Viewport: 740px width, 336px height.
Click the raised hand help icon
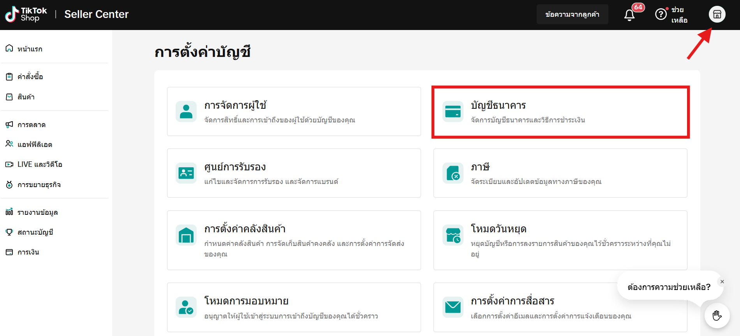coord(717,315)
